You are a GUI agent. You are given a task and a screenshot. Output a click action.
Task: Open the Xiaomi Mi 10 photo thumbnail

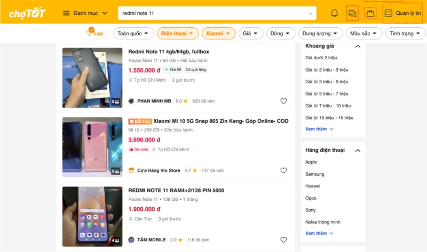coord(92,147)
